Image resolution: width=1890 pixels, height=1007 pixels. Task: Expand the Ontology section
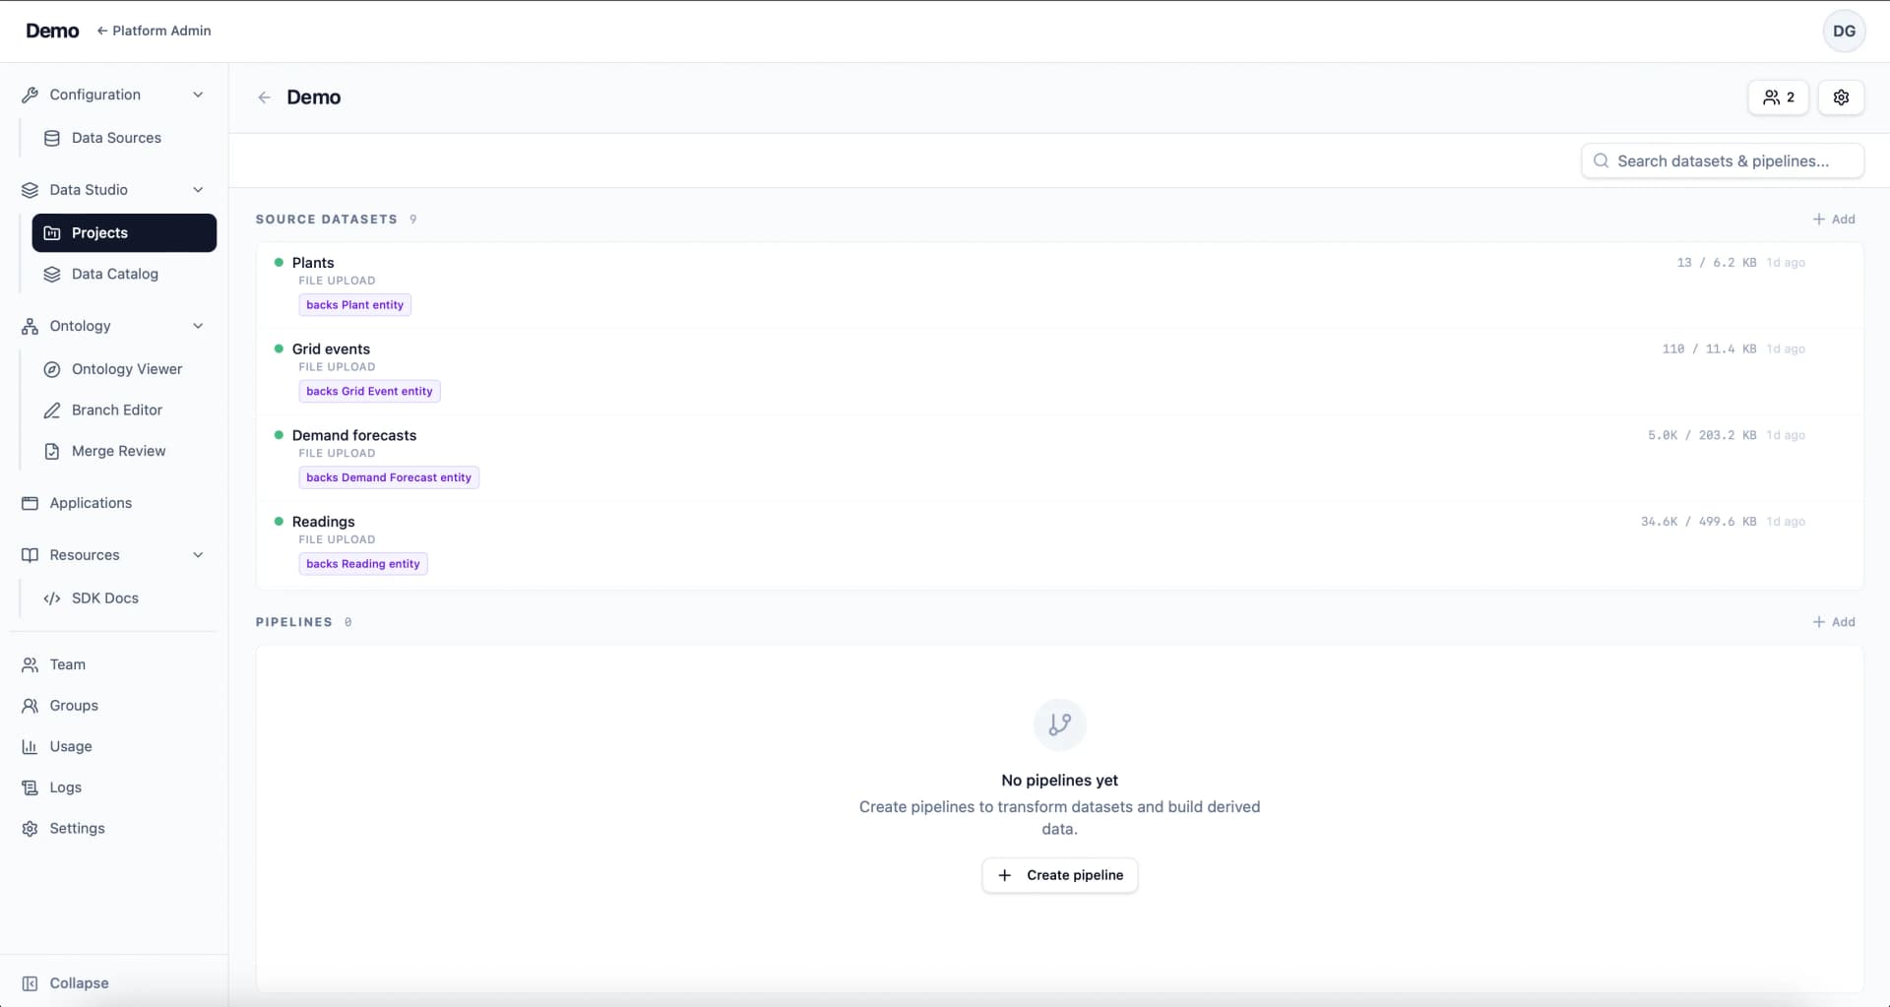[x=198, y=326]
